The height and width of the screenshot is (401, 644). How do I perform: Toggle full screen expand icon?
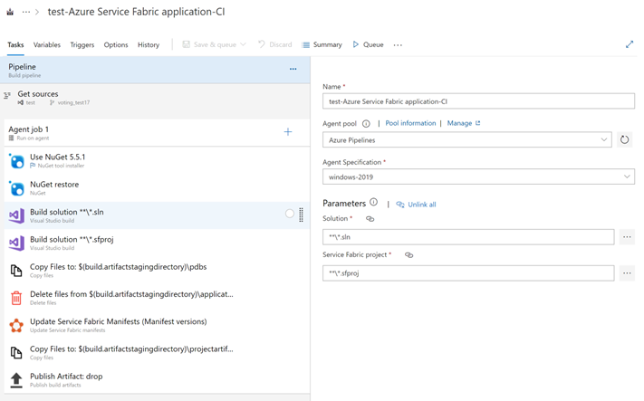coord(630,44)
